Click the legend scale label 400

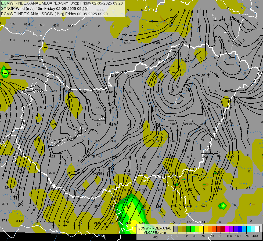click(255, 236)
